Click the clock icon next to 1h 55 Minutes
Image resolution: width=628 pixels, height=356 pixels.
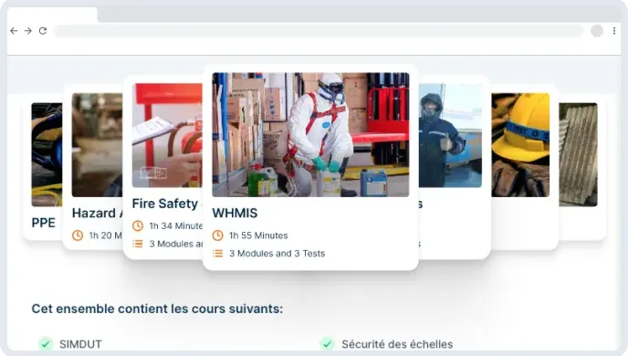[x=217, y=236]
